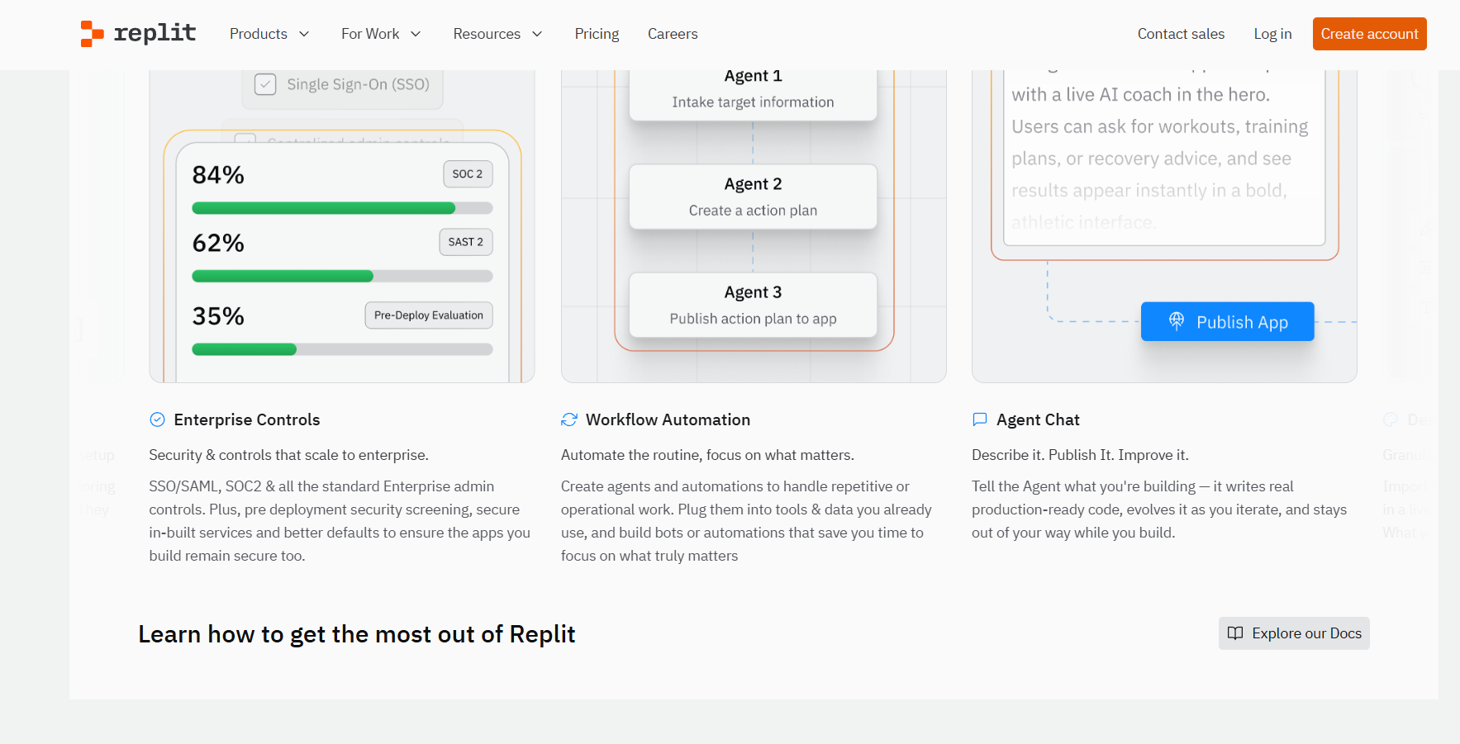1460x744 pixels.
Task: Click the Workflow Automation refresh icon
Action: tap(569, 419)
